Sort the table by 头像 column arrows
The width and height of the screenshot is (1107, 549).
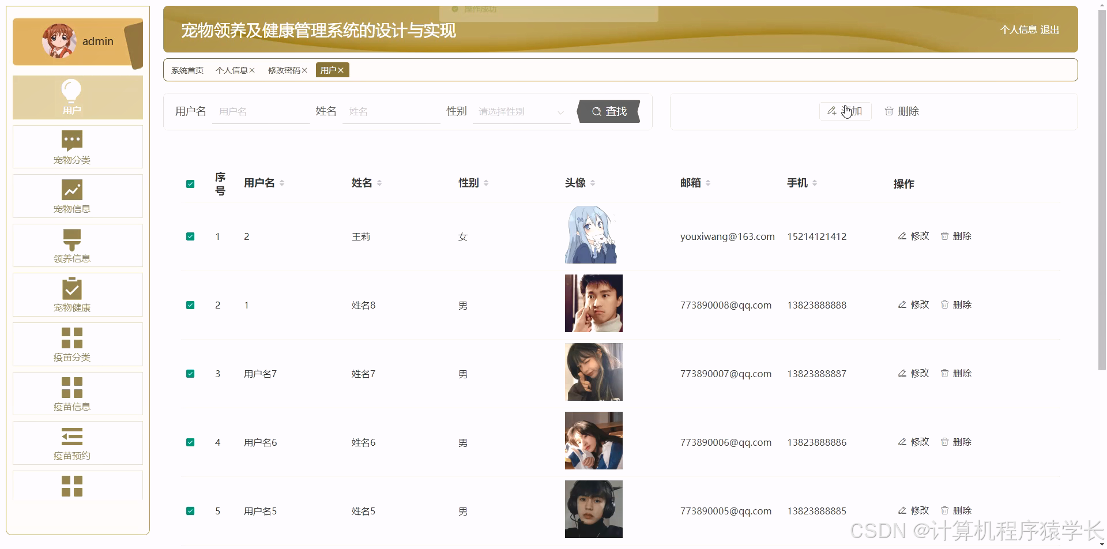[593, 183]
